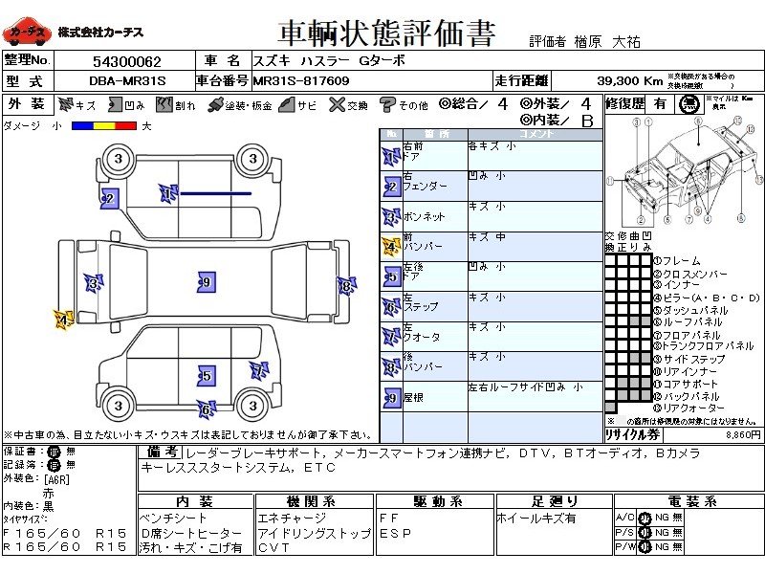This screenshot has width=765, height=574.
Task: Click the front tire size F 165/60 R15
Action: point(65,533)
